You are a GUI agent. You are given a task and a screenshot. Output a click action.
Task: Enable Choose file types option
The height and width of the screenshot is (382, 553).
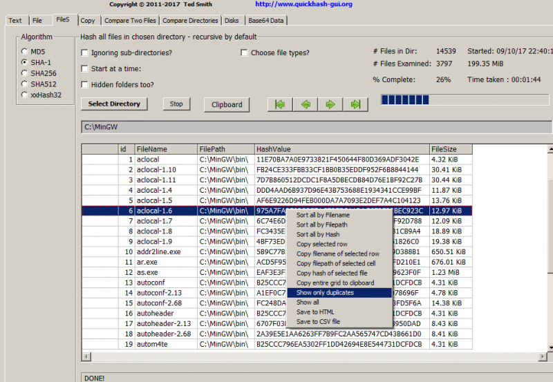tap(244, 53)
